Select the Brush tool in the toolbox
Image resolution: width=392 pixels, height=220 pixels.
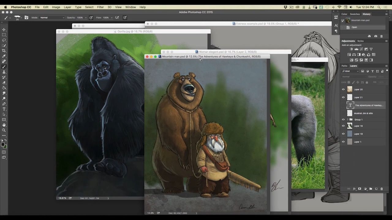pyautogui.click(x=4, y=67)
